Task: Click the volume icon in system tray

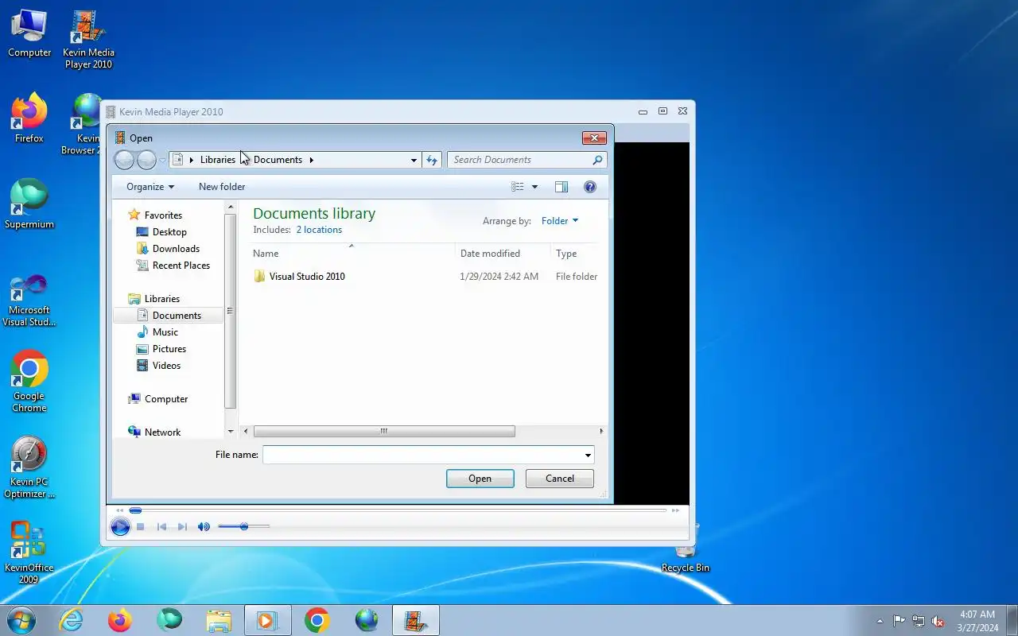Action: click(938, 621)
